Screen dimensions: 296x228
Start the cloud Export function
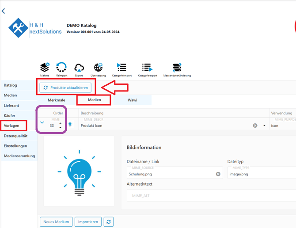[x=79, y=68]
